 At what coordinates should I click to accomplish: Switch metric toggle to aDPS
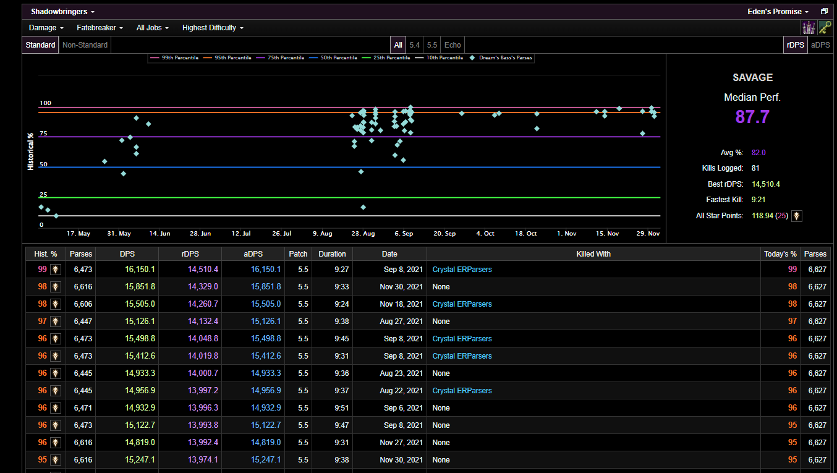point(820,45)
